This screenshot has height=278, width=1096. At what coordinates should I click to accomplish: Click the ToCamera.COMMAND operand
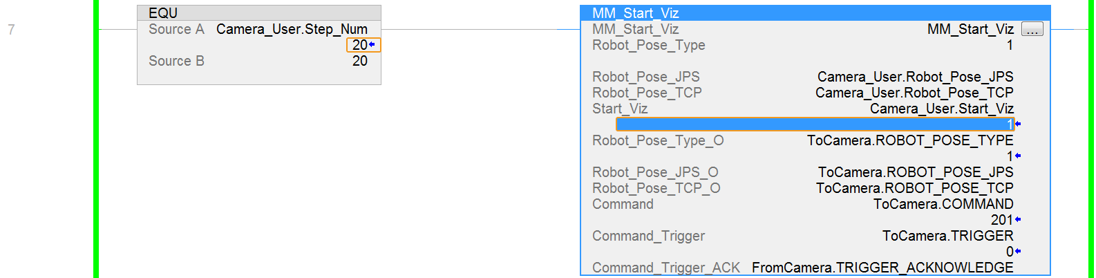click(x=943, y=204)
